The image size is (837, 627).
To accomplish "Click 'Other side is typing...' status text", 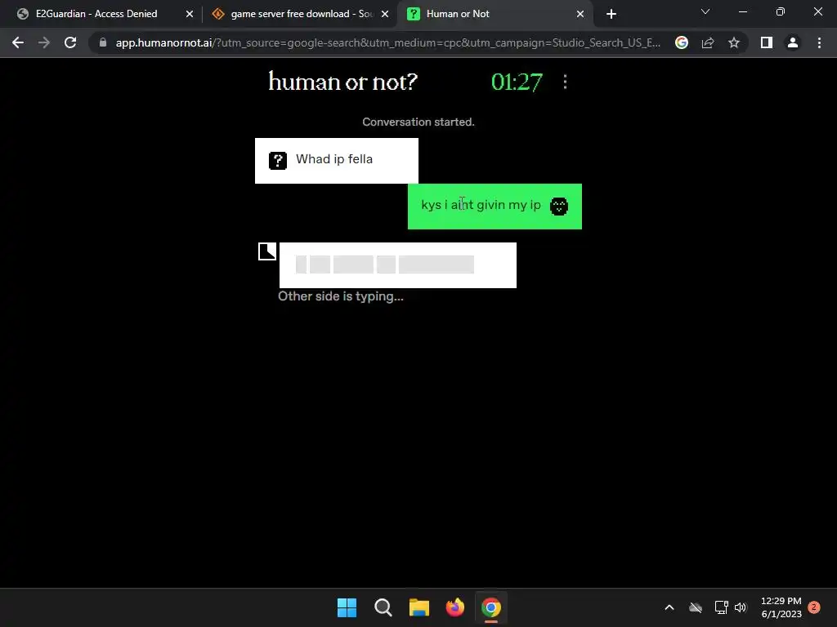I will [x=341, y=296].
